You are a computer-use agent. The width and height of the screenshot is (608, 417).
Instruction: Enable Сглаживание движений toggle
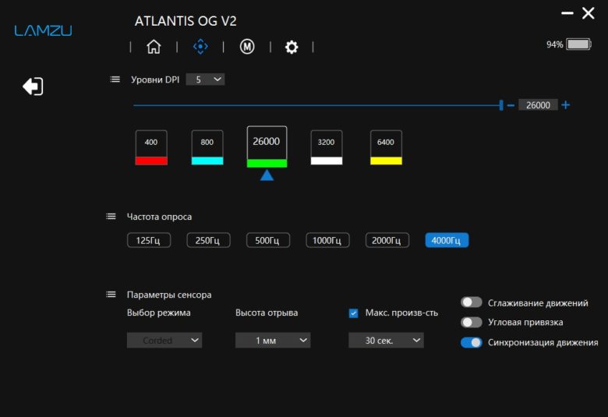pyautogui.click(x=471, y=302)
